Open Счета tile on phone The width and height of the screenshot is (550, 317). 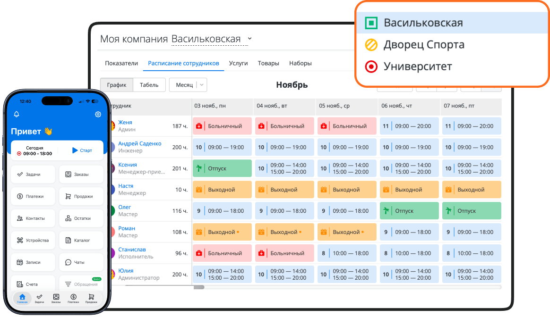point(33,284)
